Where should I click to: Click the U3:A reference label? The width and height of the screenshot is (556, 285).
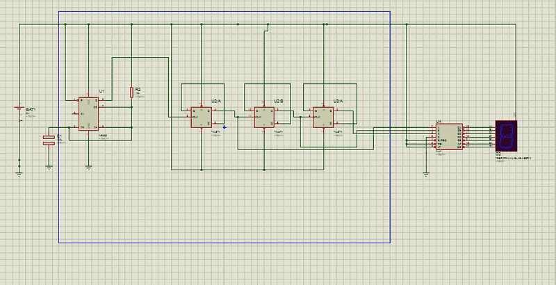[338, 101]
